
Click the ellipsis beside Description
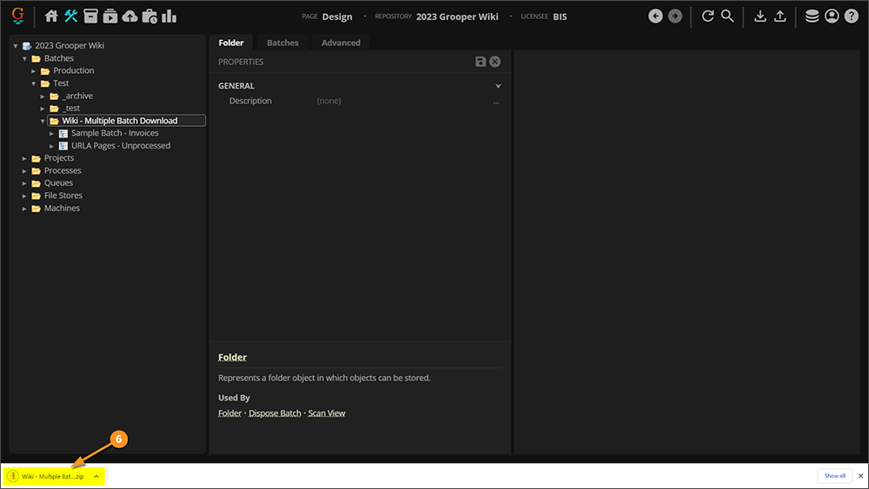click(496, 102)
